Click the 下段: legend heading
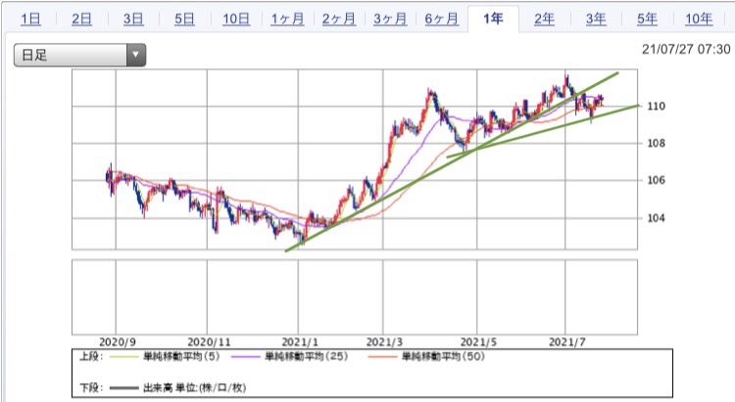 [91, 387]
